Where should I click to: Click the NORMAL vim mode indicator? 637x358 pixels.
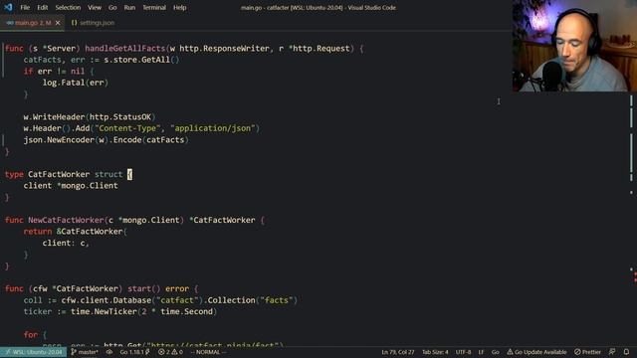[x=208, y=352]
